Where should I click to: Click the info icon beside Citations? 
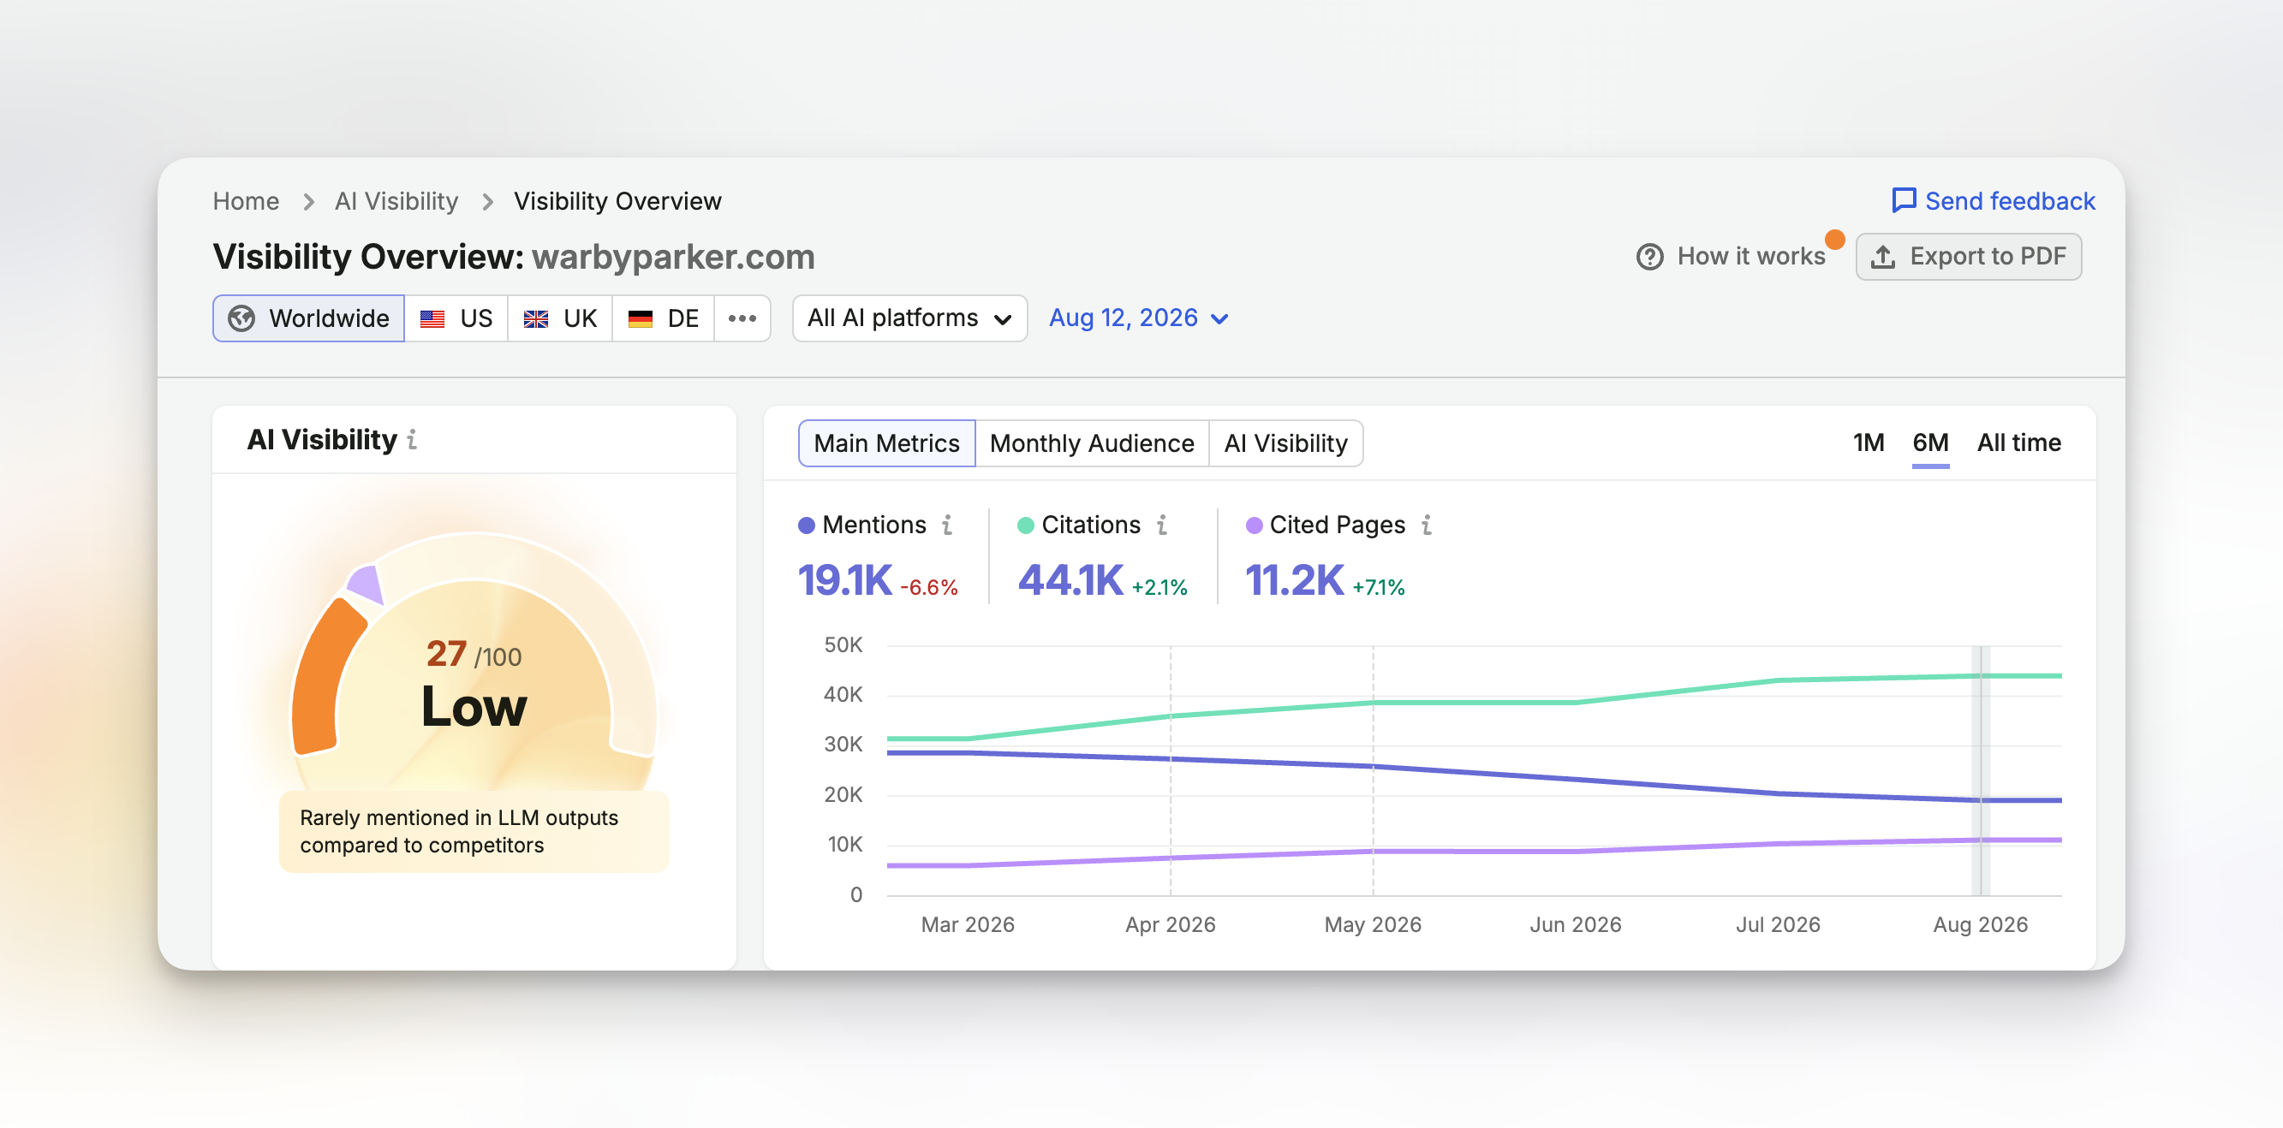[x=1162, y=525]
